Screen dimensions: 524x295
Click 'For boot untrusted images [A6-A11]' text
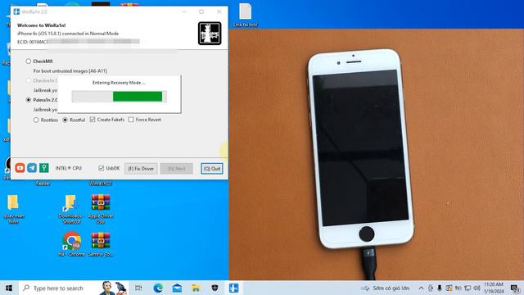point(70,71)
